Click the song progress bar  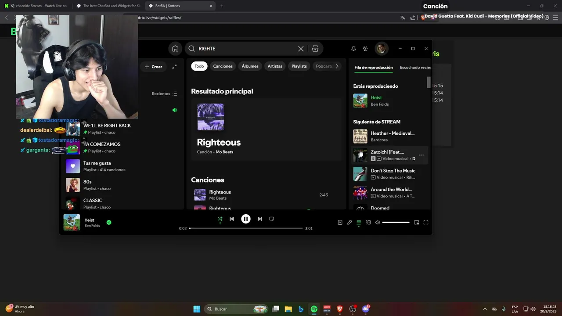point(246,228)
